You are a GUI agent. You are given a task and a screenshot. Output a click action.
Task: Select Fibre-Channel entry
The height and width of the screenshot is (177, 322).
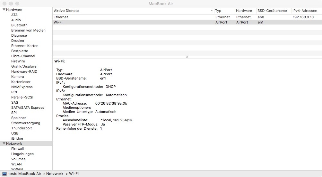[23, 56]
